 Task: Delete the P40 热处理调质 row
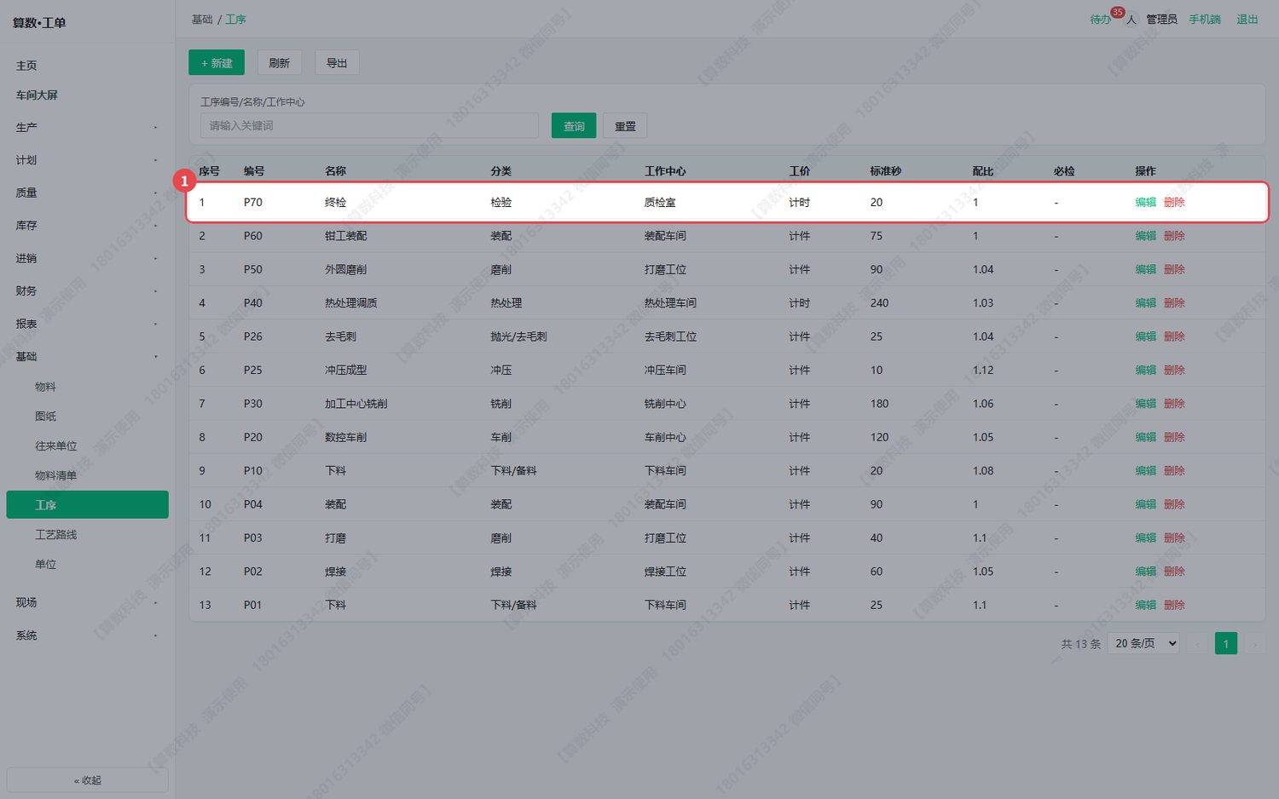[x=1174, y=303]
